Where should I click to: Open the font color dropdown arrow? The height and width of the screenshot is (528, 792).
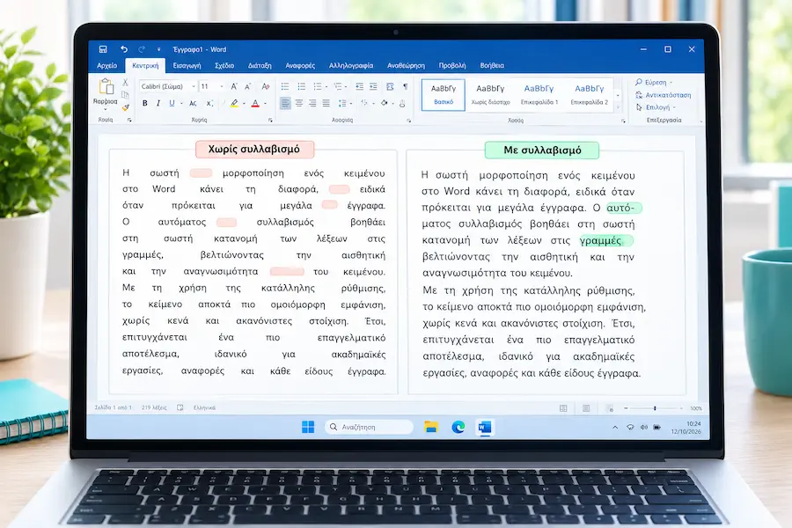[265, 104]
